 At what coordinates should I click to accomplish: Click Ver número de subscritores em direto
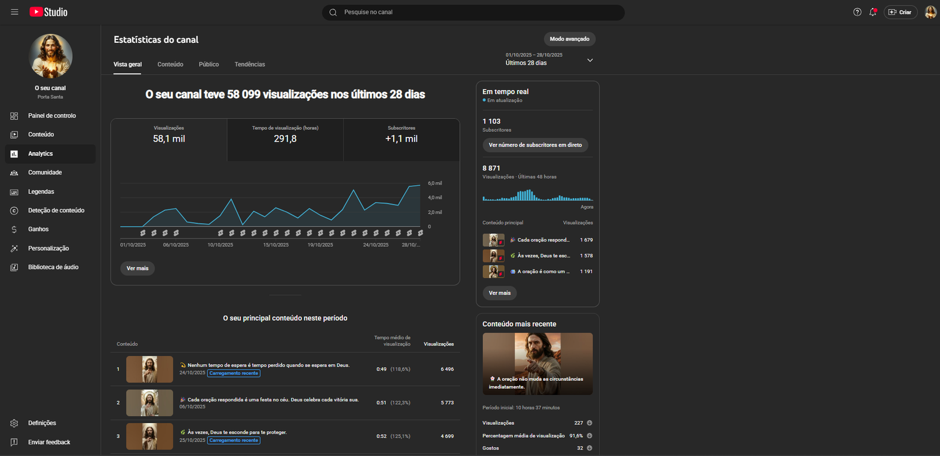[535, 145]
